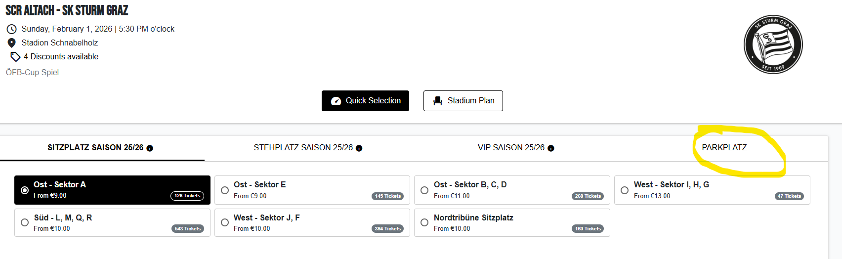Switch to the Stehplatz Saison 25/26 tab
The width and height of the screenshot is (842, 259).
click(x=303, y=148)
